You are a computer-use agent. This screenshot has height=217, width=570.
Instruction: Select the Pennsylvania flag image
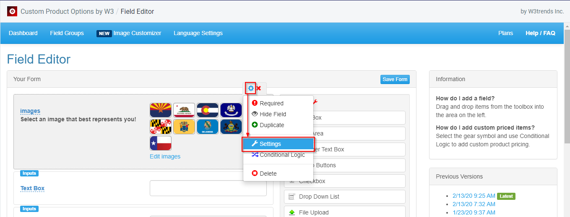click(x=231, y=127)
